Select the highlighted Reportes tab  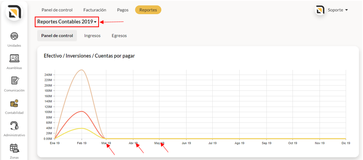[x=148, y=10]
